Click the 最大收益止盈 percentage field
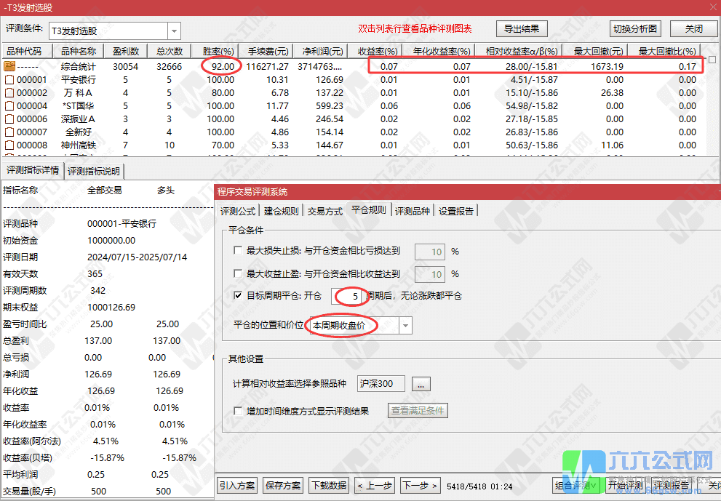 click(429, 274)
